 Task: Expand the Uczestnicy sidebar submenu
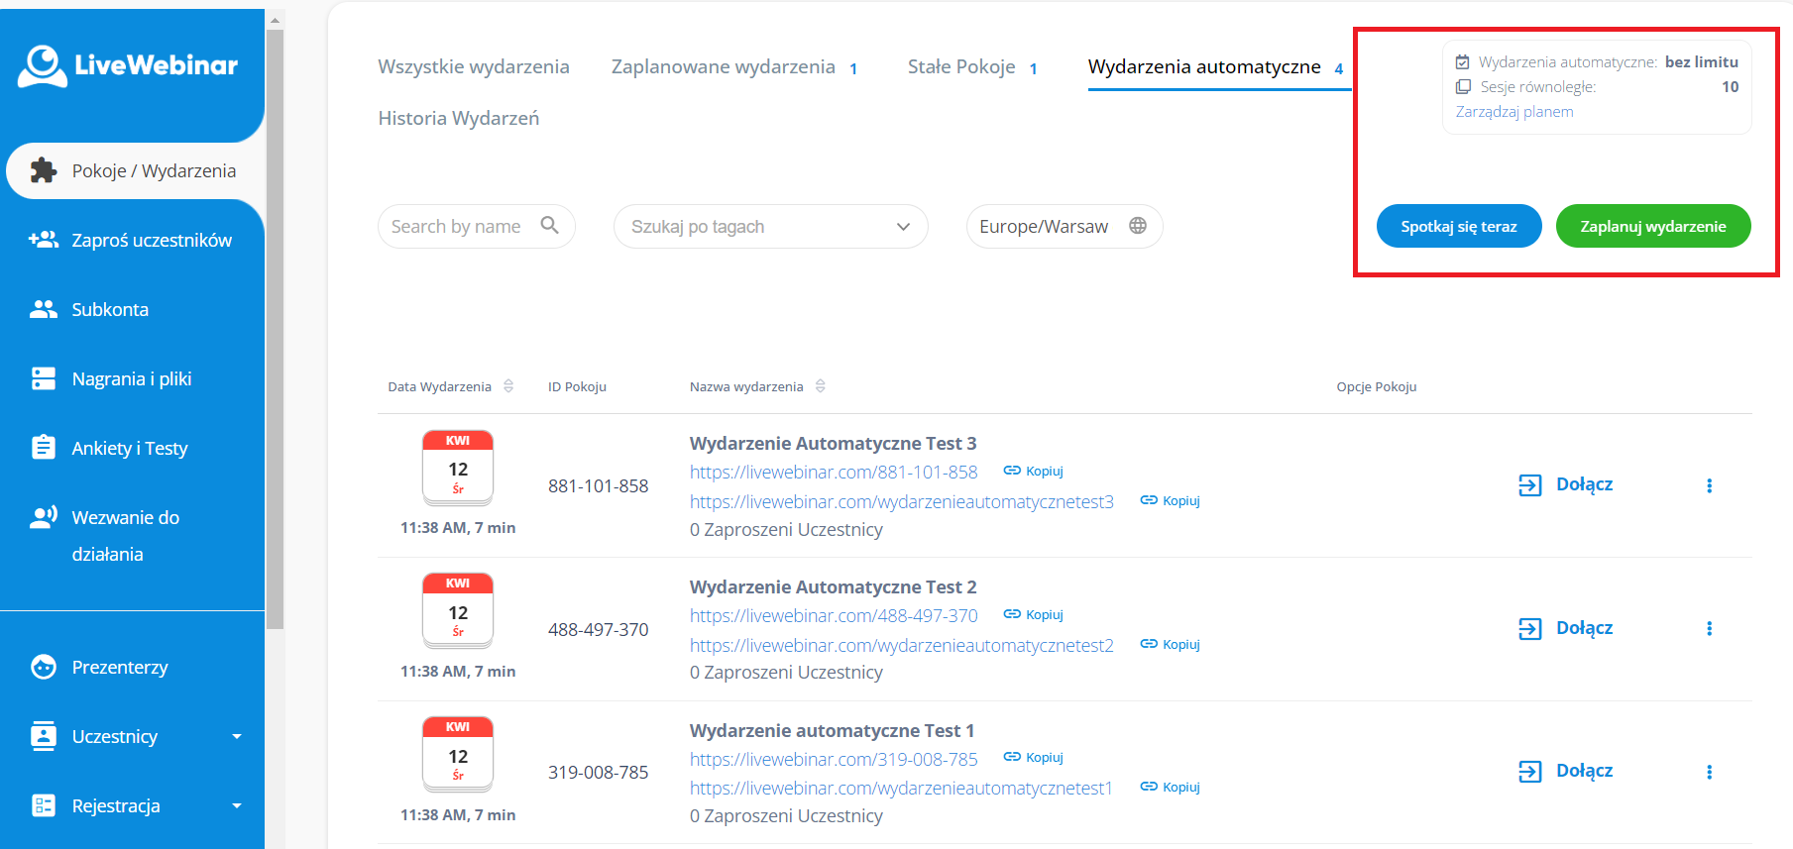[x=237, y=736]
